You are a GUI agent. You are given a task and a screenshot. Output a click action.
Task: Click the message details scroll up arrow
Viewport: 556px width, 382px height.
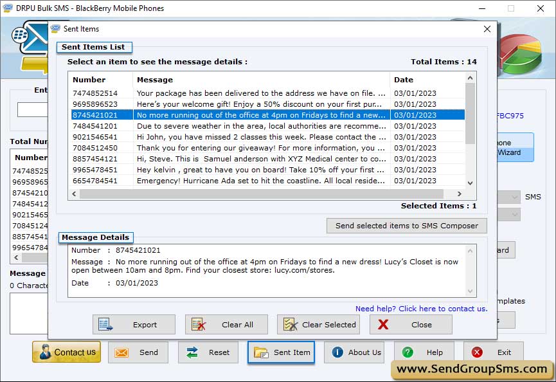470,251
